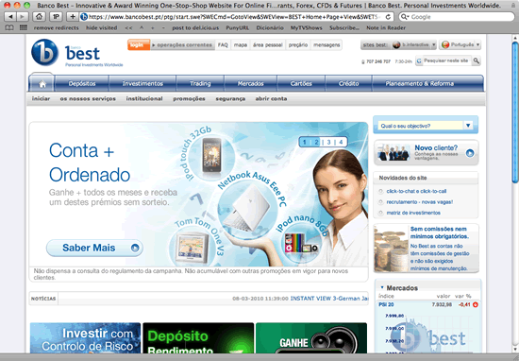
Task: Open the Mercados tab
Action: tap(251, 83)
